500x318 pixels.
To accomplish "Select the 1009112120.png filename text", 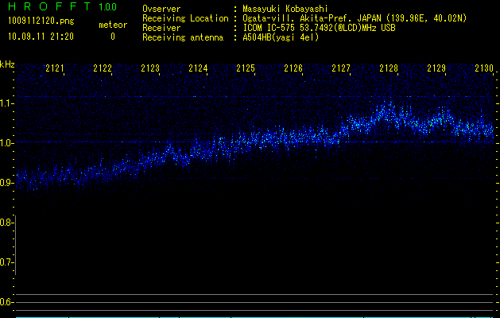I will point(40,21).
